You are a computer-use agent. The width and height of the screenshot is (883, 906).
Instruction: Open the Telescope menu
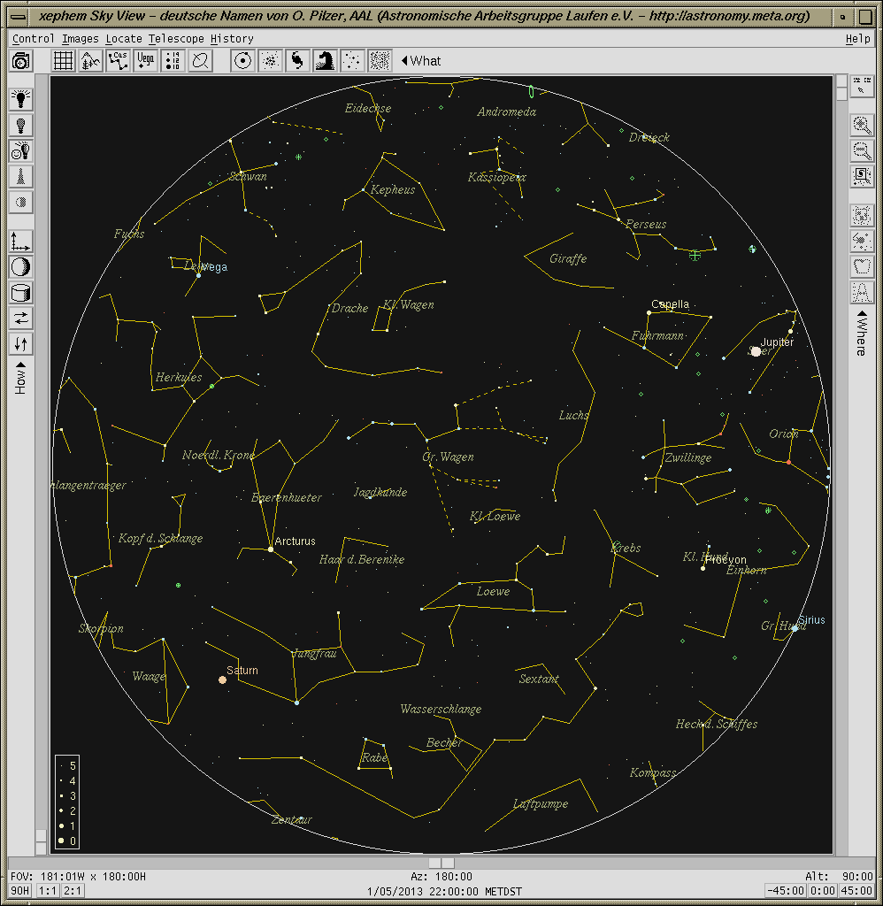coord(176,39)
